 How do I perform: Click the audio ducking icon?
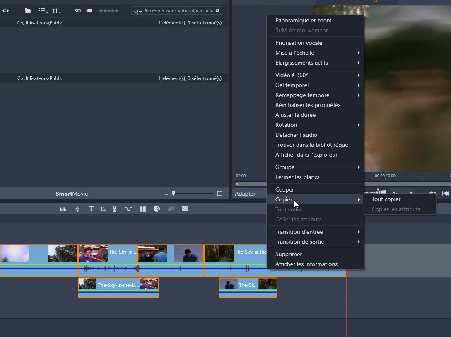[x=128, y=209]
